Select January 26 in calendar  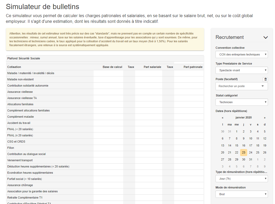265,152
